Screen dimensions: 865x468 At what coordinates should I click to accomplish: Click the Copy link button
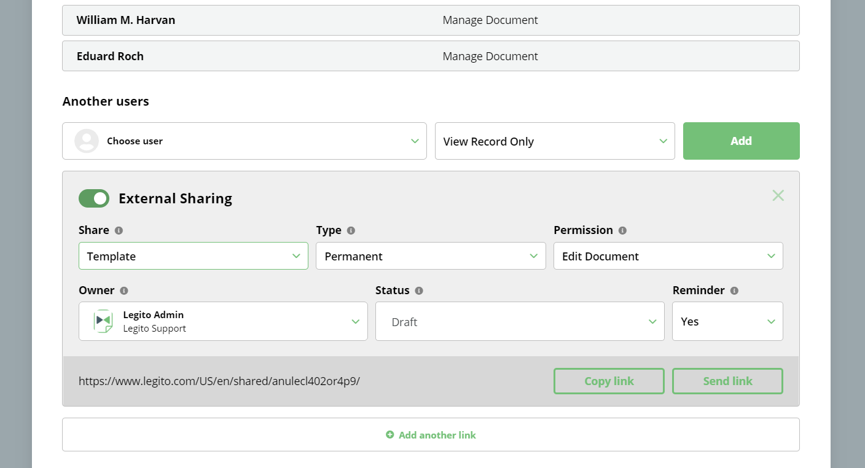click(x=609, y=381)
